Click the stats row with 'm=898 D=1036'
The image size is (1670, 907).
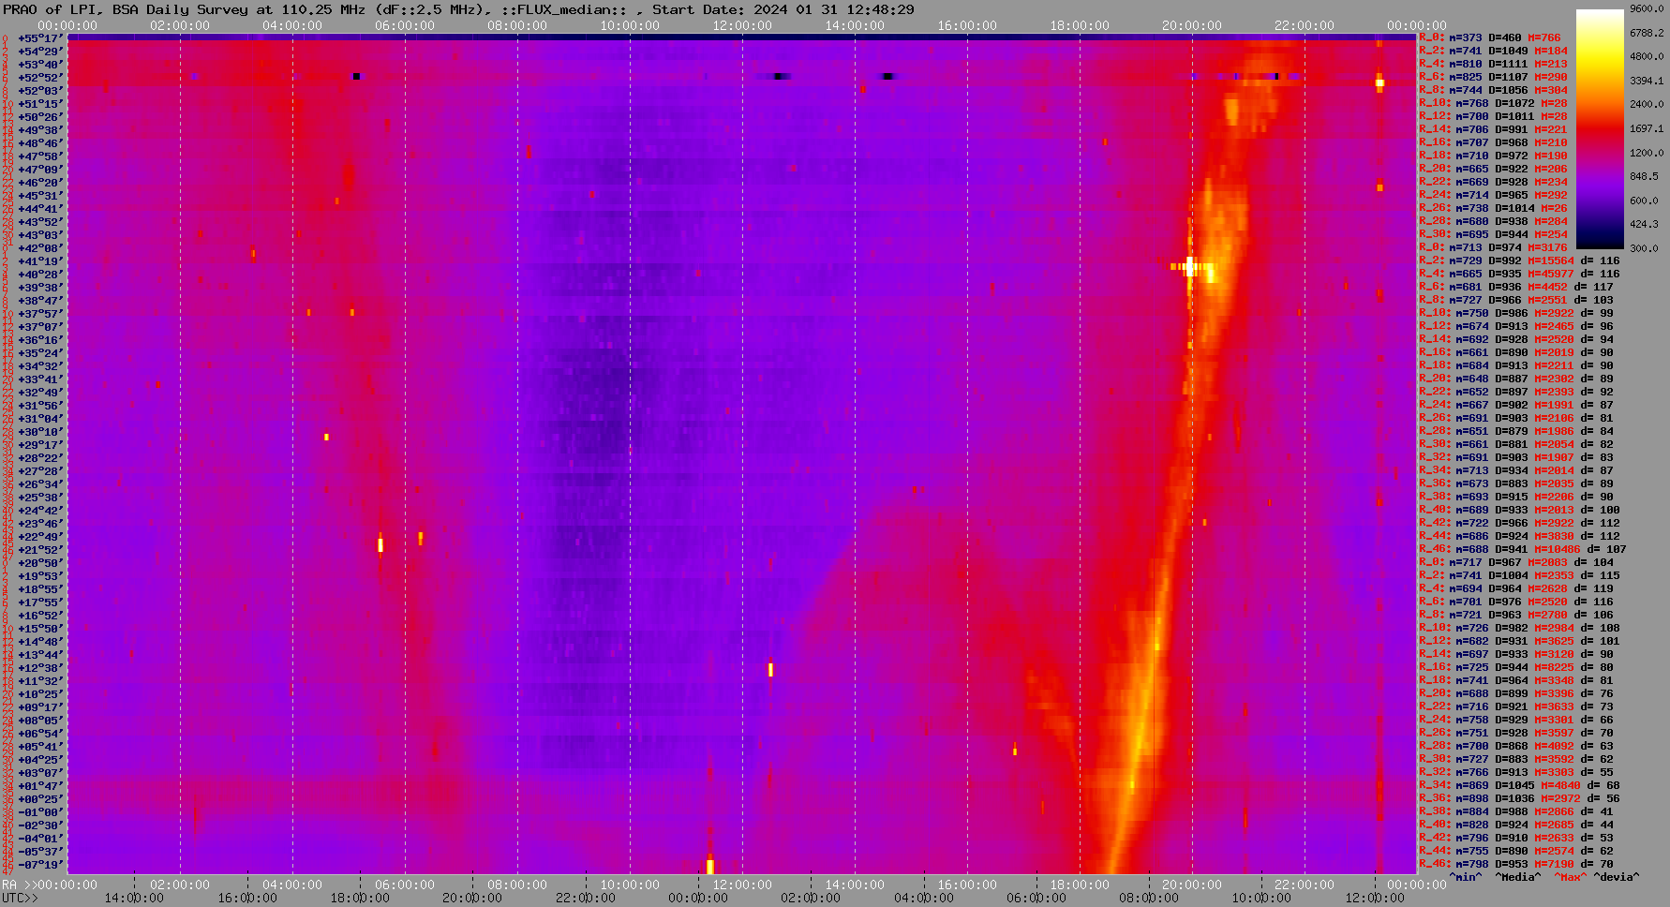click(1516, 799)
